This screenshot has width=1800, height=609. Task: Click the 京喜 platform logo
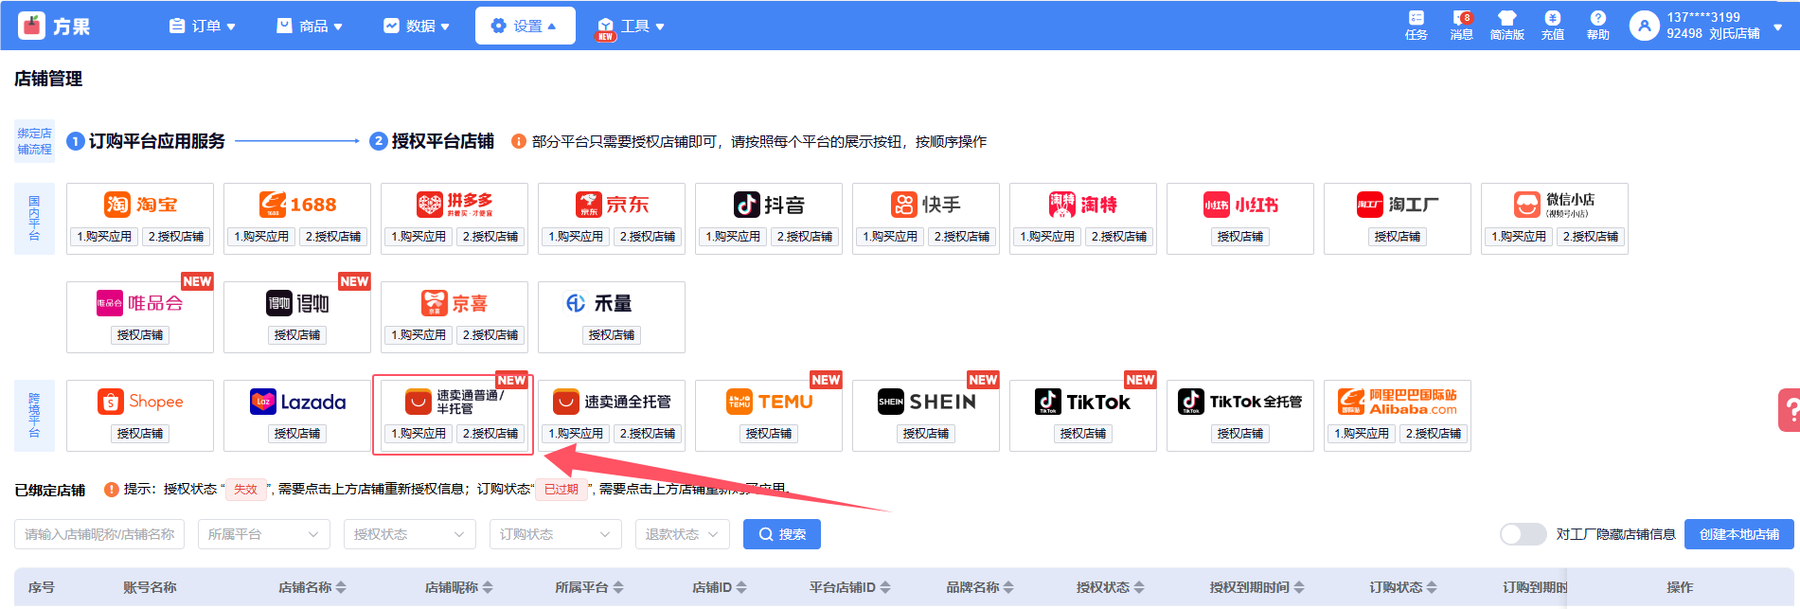point(454,303)
